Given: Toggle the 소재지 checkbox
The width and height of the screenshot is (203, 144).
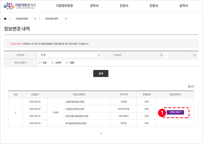Looking at the screenshot, I should point(52,63).
